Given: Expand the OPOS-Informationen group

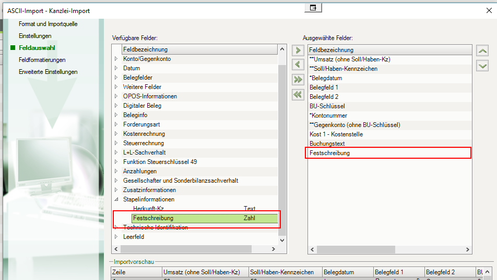Looking at the screenshot, I should 116,96.
